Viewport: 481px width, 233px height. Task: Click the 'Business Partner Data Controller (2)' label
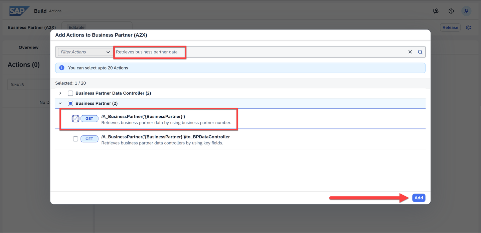click(x=113, y=93)
